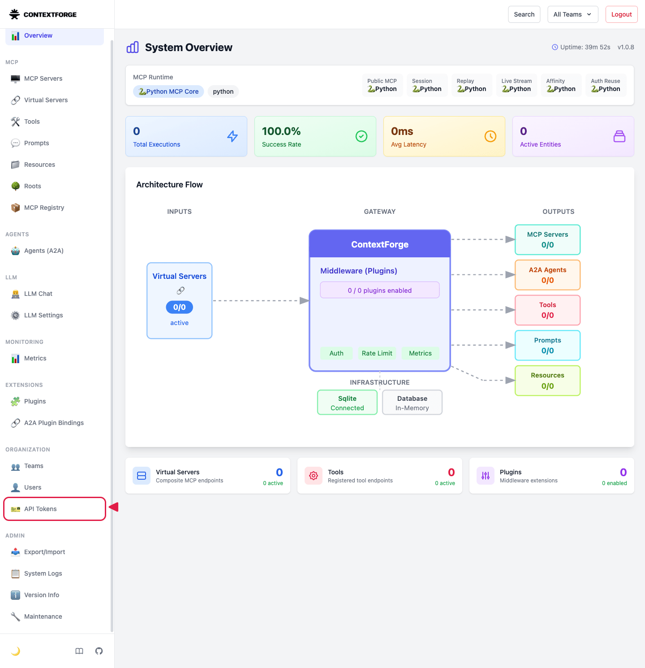Click the Auth middleware tag
This screenshot has height=668, width=645.
point(336,353)
